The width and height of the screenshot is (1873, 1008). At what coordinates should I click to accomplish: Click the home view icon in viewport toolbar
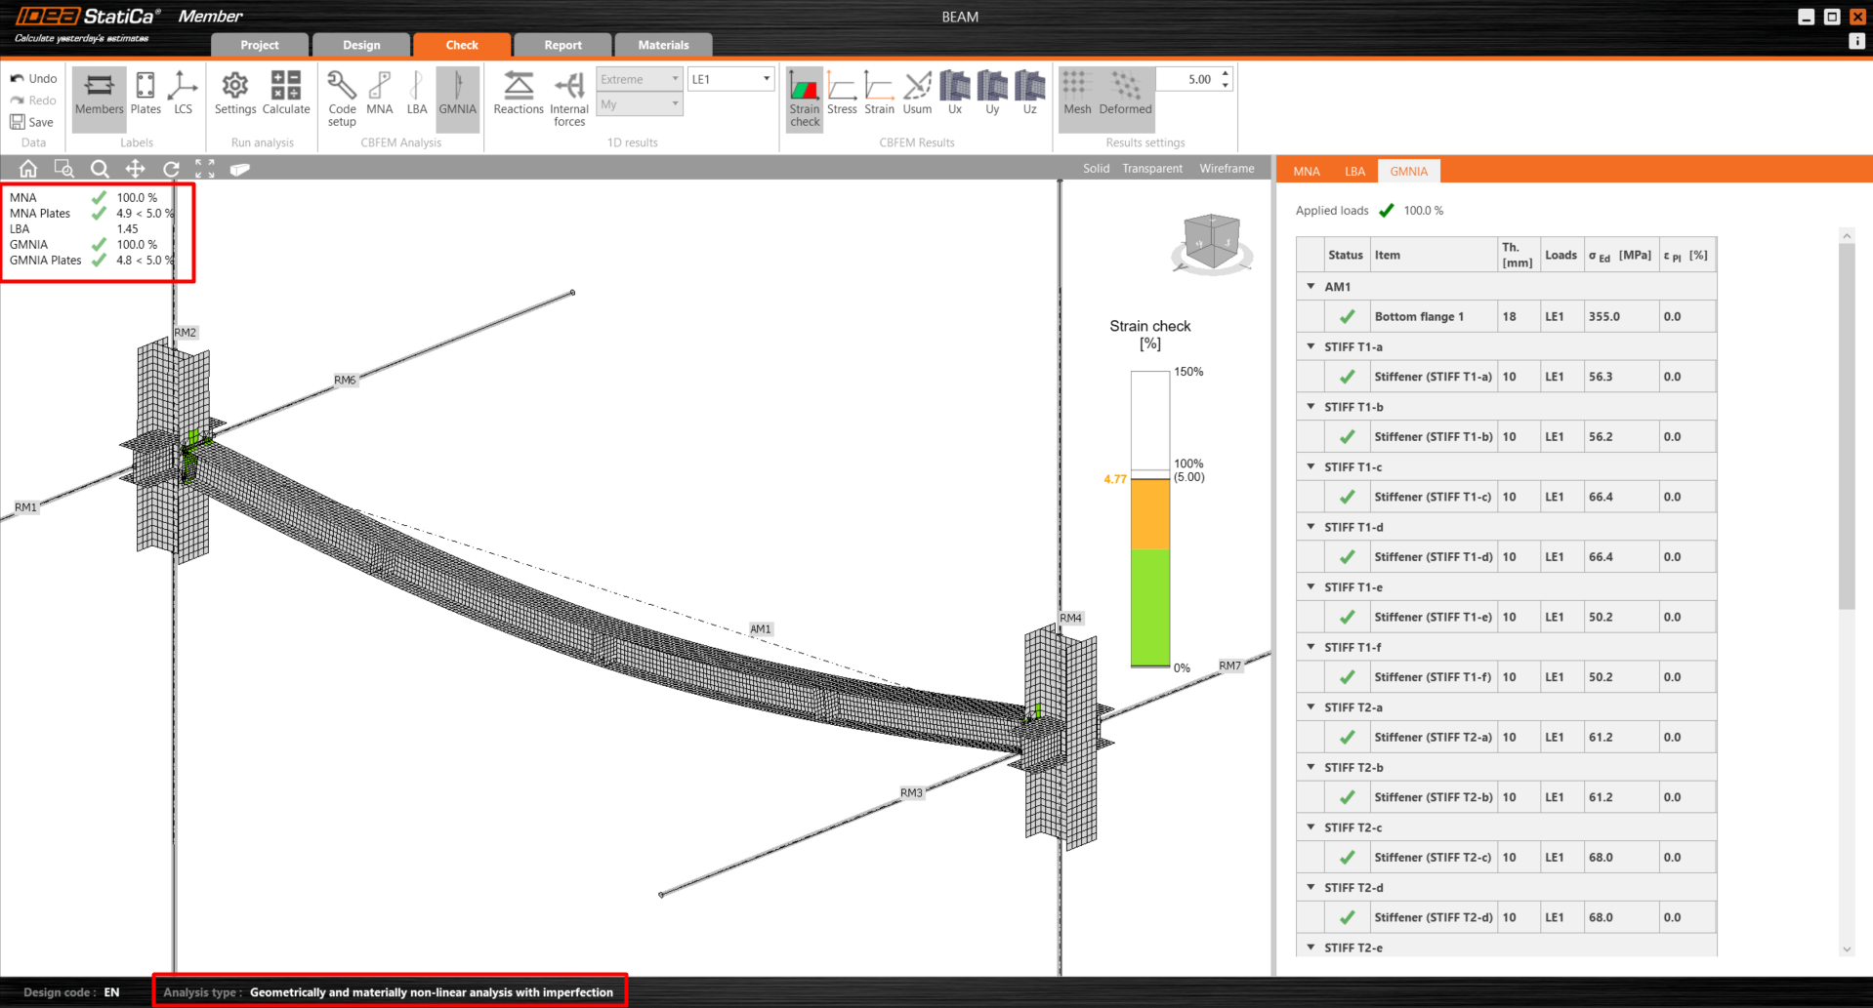(x=28, y=169)
